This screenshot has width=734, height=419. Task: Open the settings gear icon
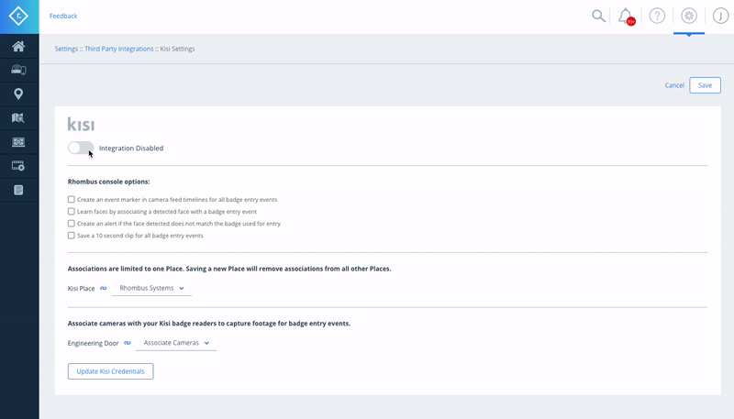click(689, 16)
